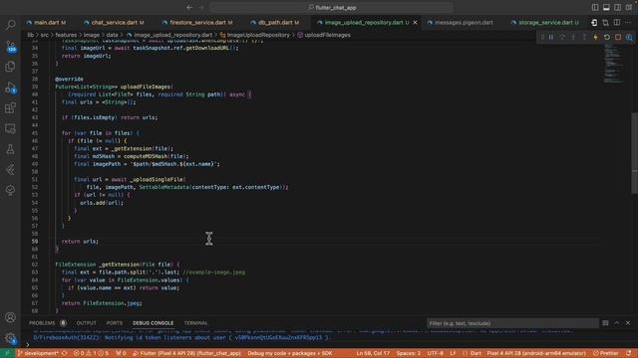Go back in navigation history

pyautogui.click(x=189, y=7)
